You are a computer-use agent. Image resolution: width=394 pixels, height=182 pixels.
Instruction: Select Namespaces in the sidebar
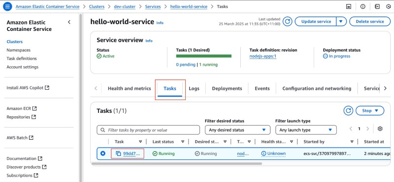18,50
